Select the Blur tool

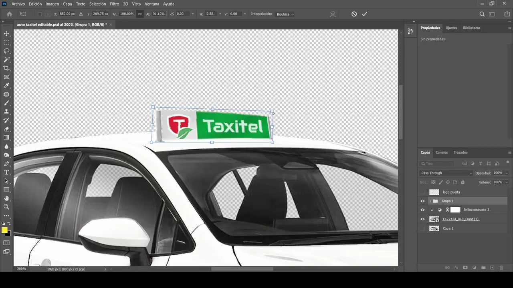(x=6, y=146)
